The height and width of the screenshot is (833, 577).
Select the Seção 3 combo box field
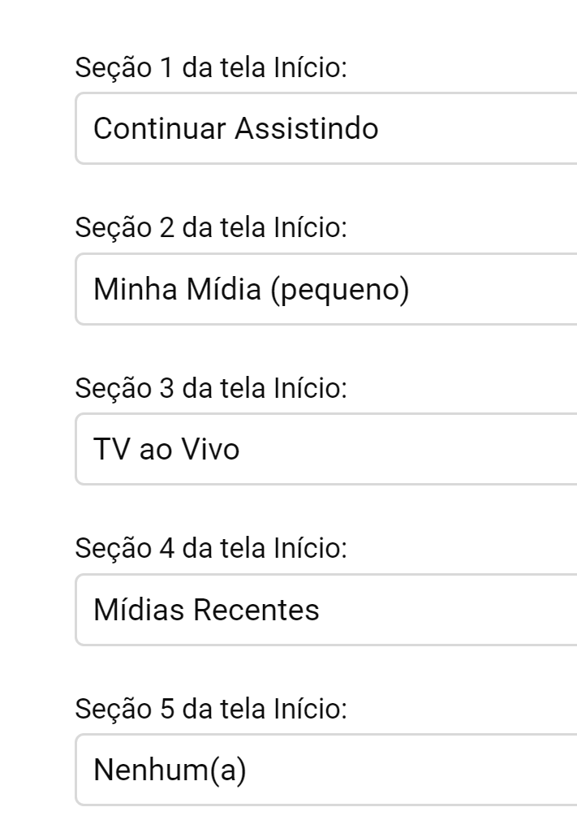coord(325,449)
